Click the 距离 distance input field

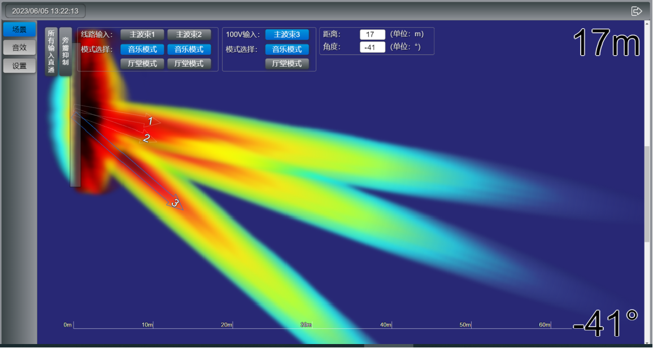point(372,34)
